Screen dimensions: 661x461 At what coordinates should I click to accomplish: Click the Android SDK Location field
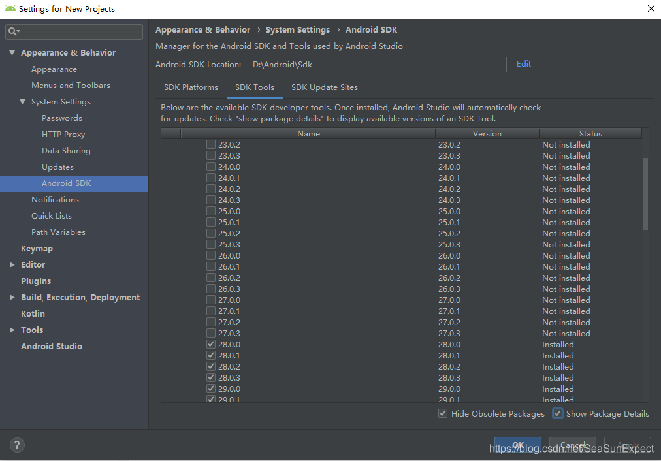click(x=378, y=65)
